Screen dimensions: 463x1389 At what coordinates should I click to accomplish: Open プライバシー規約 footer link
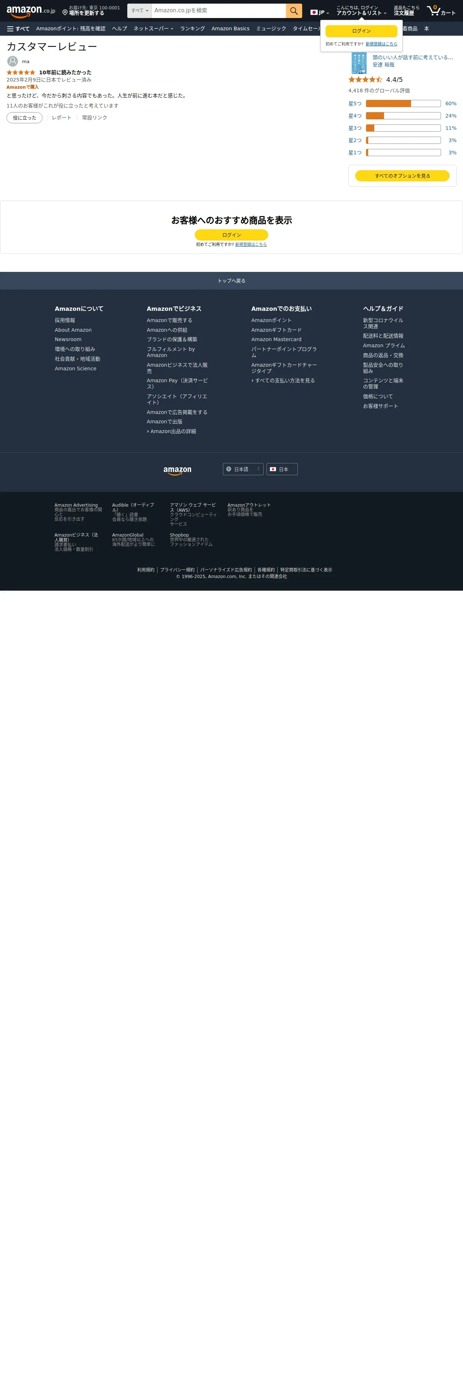[177, 570]
